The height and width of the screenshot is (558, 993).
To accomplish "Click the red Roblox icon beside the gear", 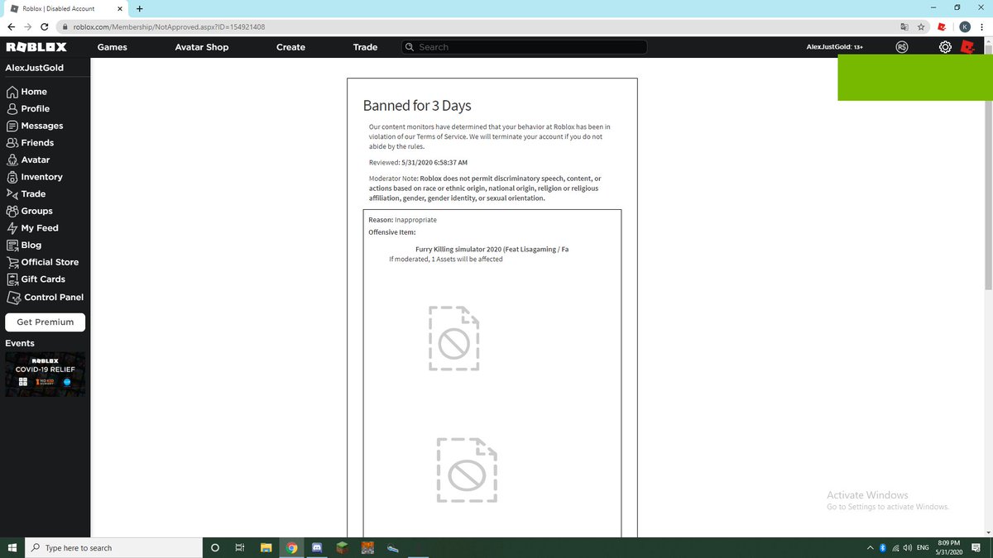I will (x=967, y=47).
